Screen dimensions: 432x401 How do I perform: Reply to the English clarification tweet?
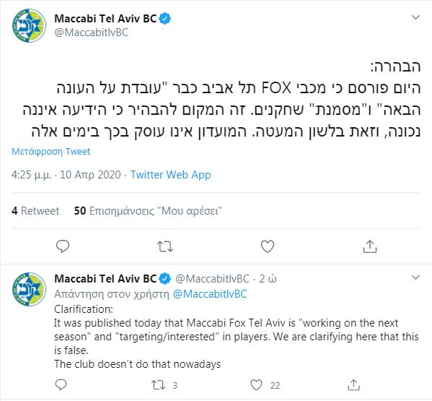tap(61, 384)
